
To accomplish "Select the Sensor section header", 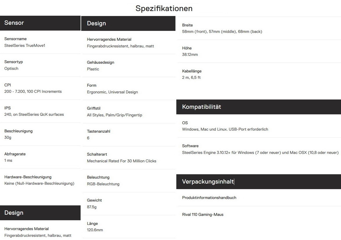I will point(14,23).
